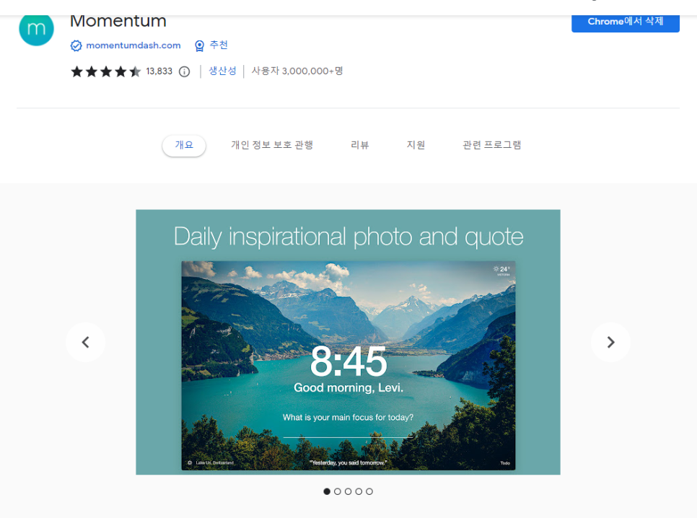This screenshot has width=697, height=518.
Task: Switch to the 개요 tab
Action: (184, 146)
